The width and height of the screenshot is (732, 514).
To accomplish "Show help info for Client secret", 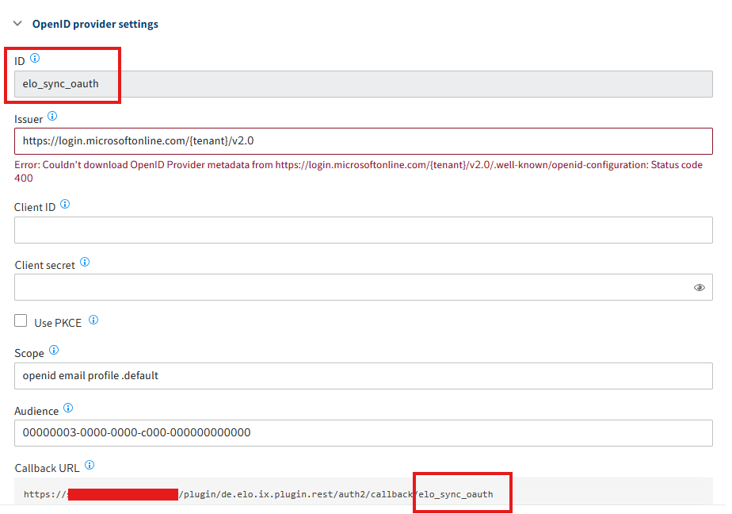I will tap(84, 262).
